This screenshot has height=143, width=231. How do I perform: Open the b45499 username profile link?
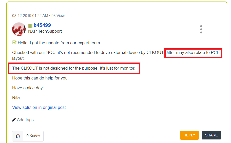click(x=42, y=25)
